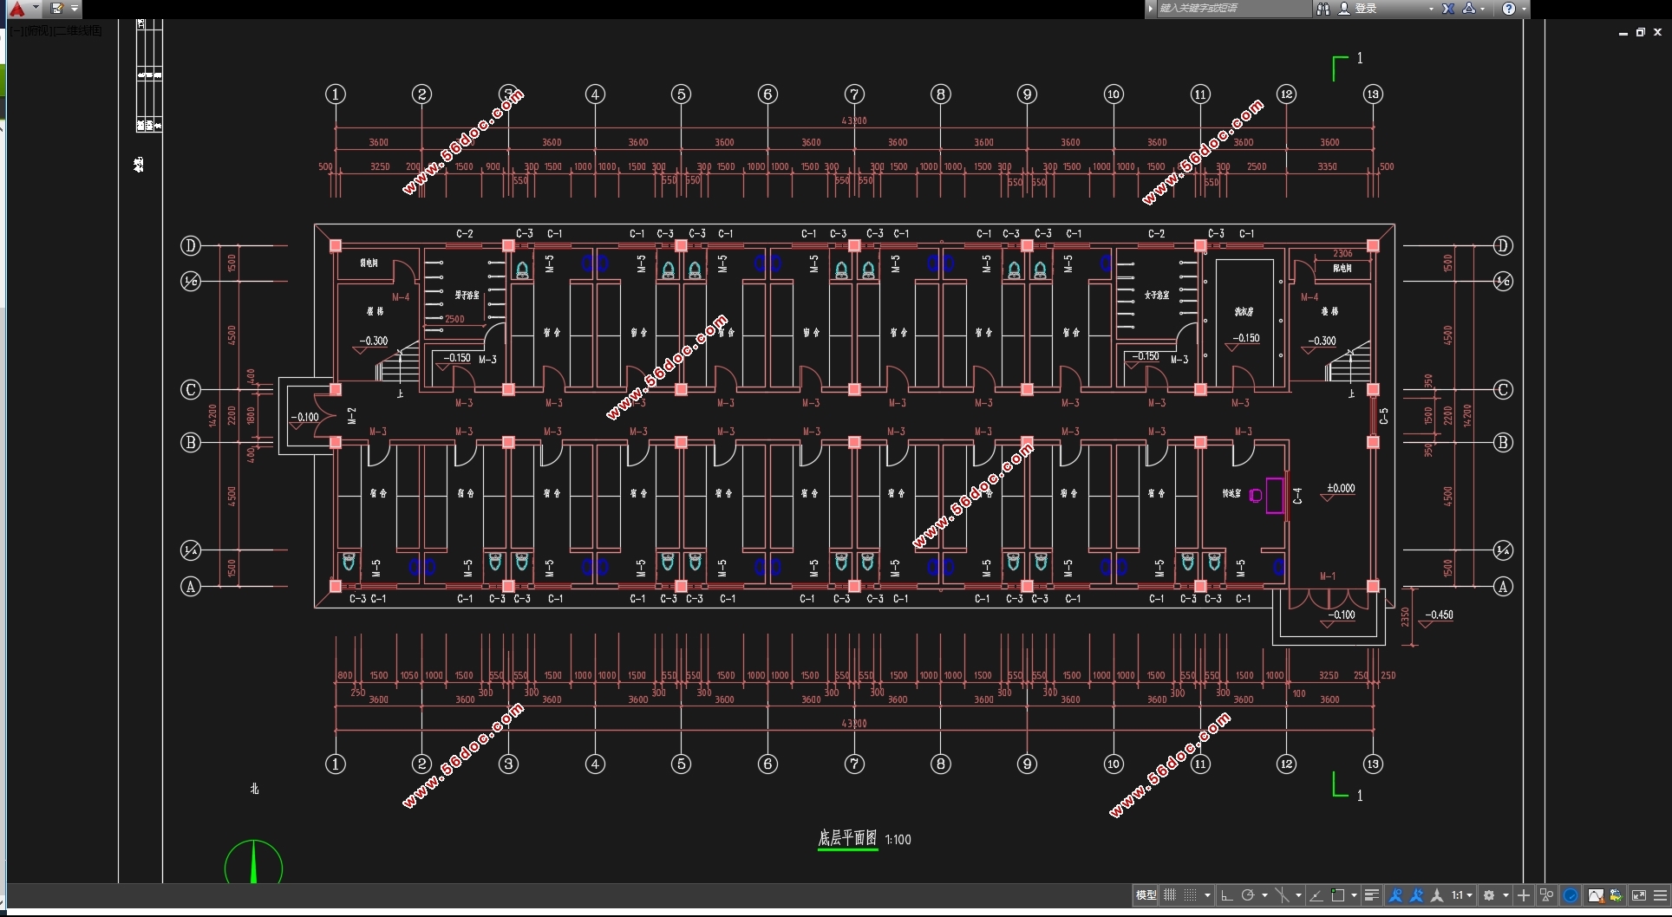Click the workspace switching gear icon
Viewport: 1672px width, 917px height.
1489,895
